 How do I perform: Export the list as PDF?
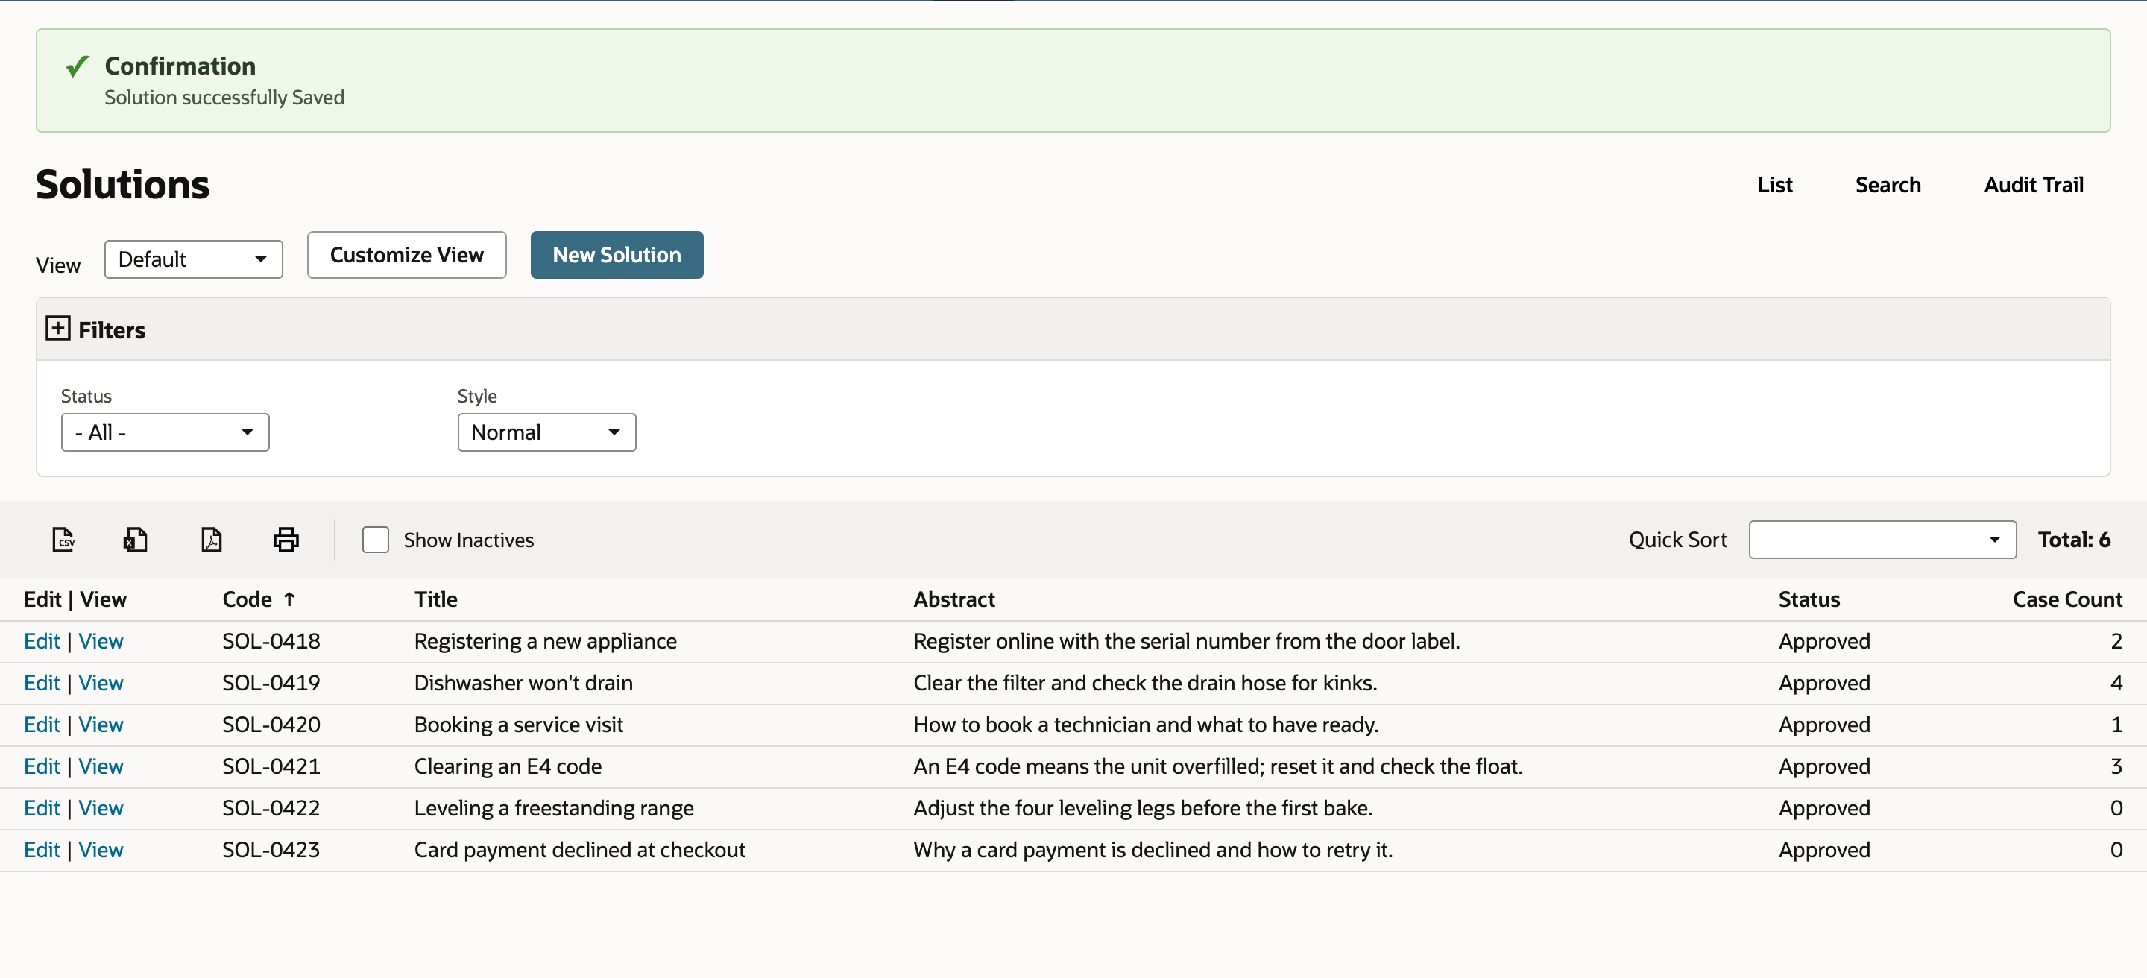pos(211,540)
